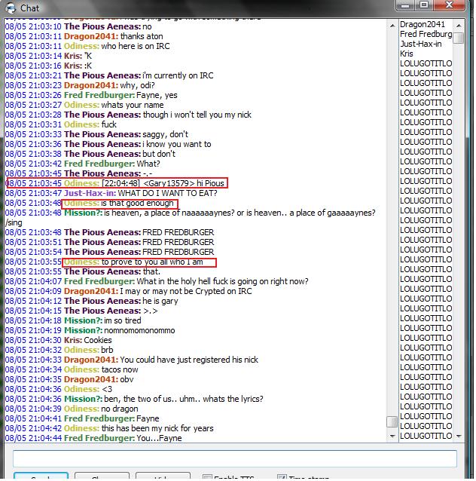Image resolution: width=476 pixels, height=481 pixels.
Task: Click Fred Fredburger's message "What?"
Action: 148,164
